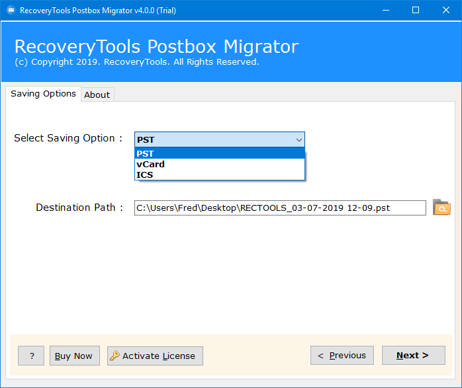Choose vCard from the saving option list

(x=220, y=164)
